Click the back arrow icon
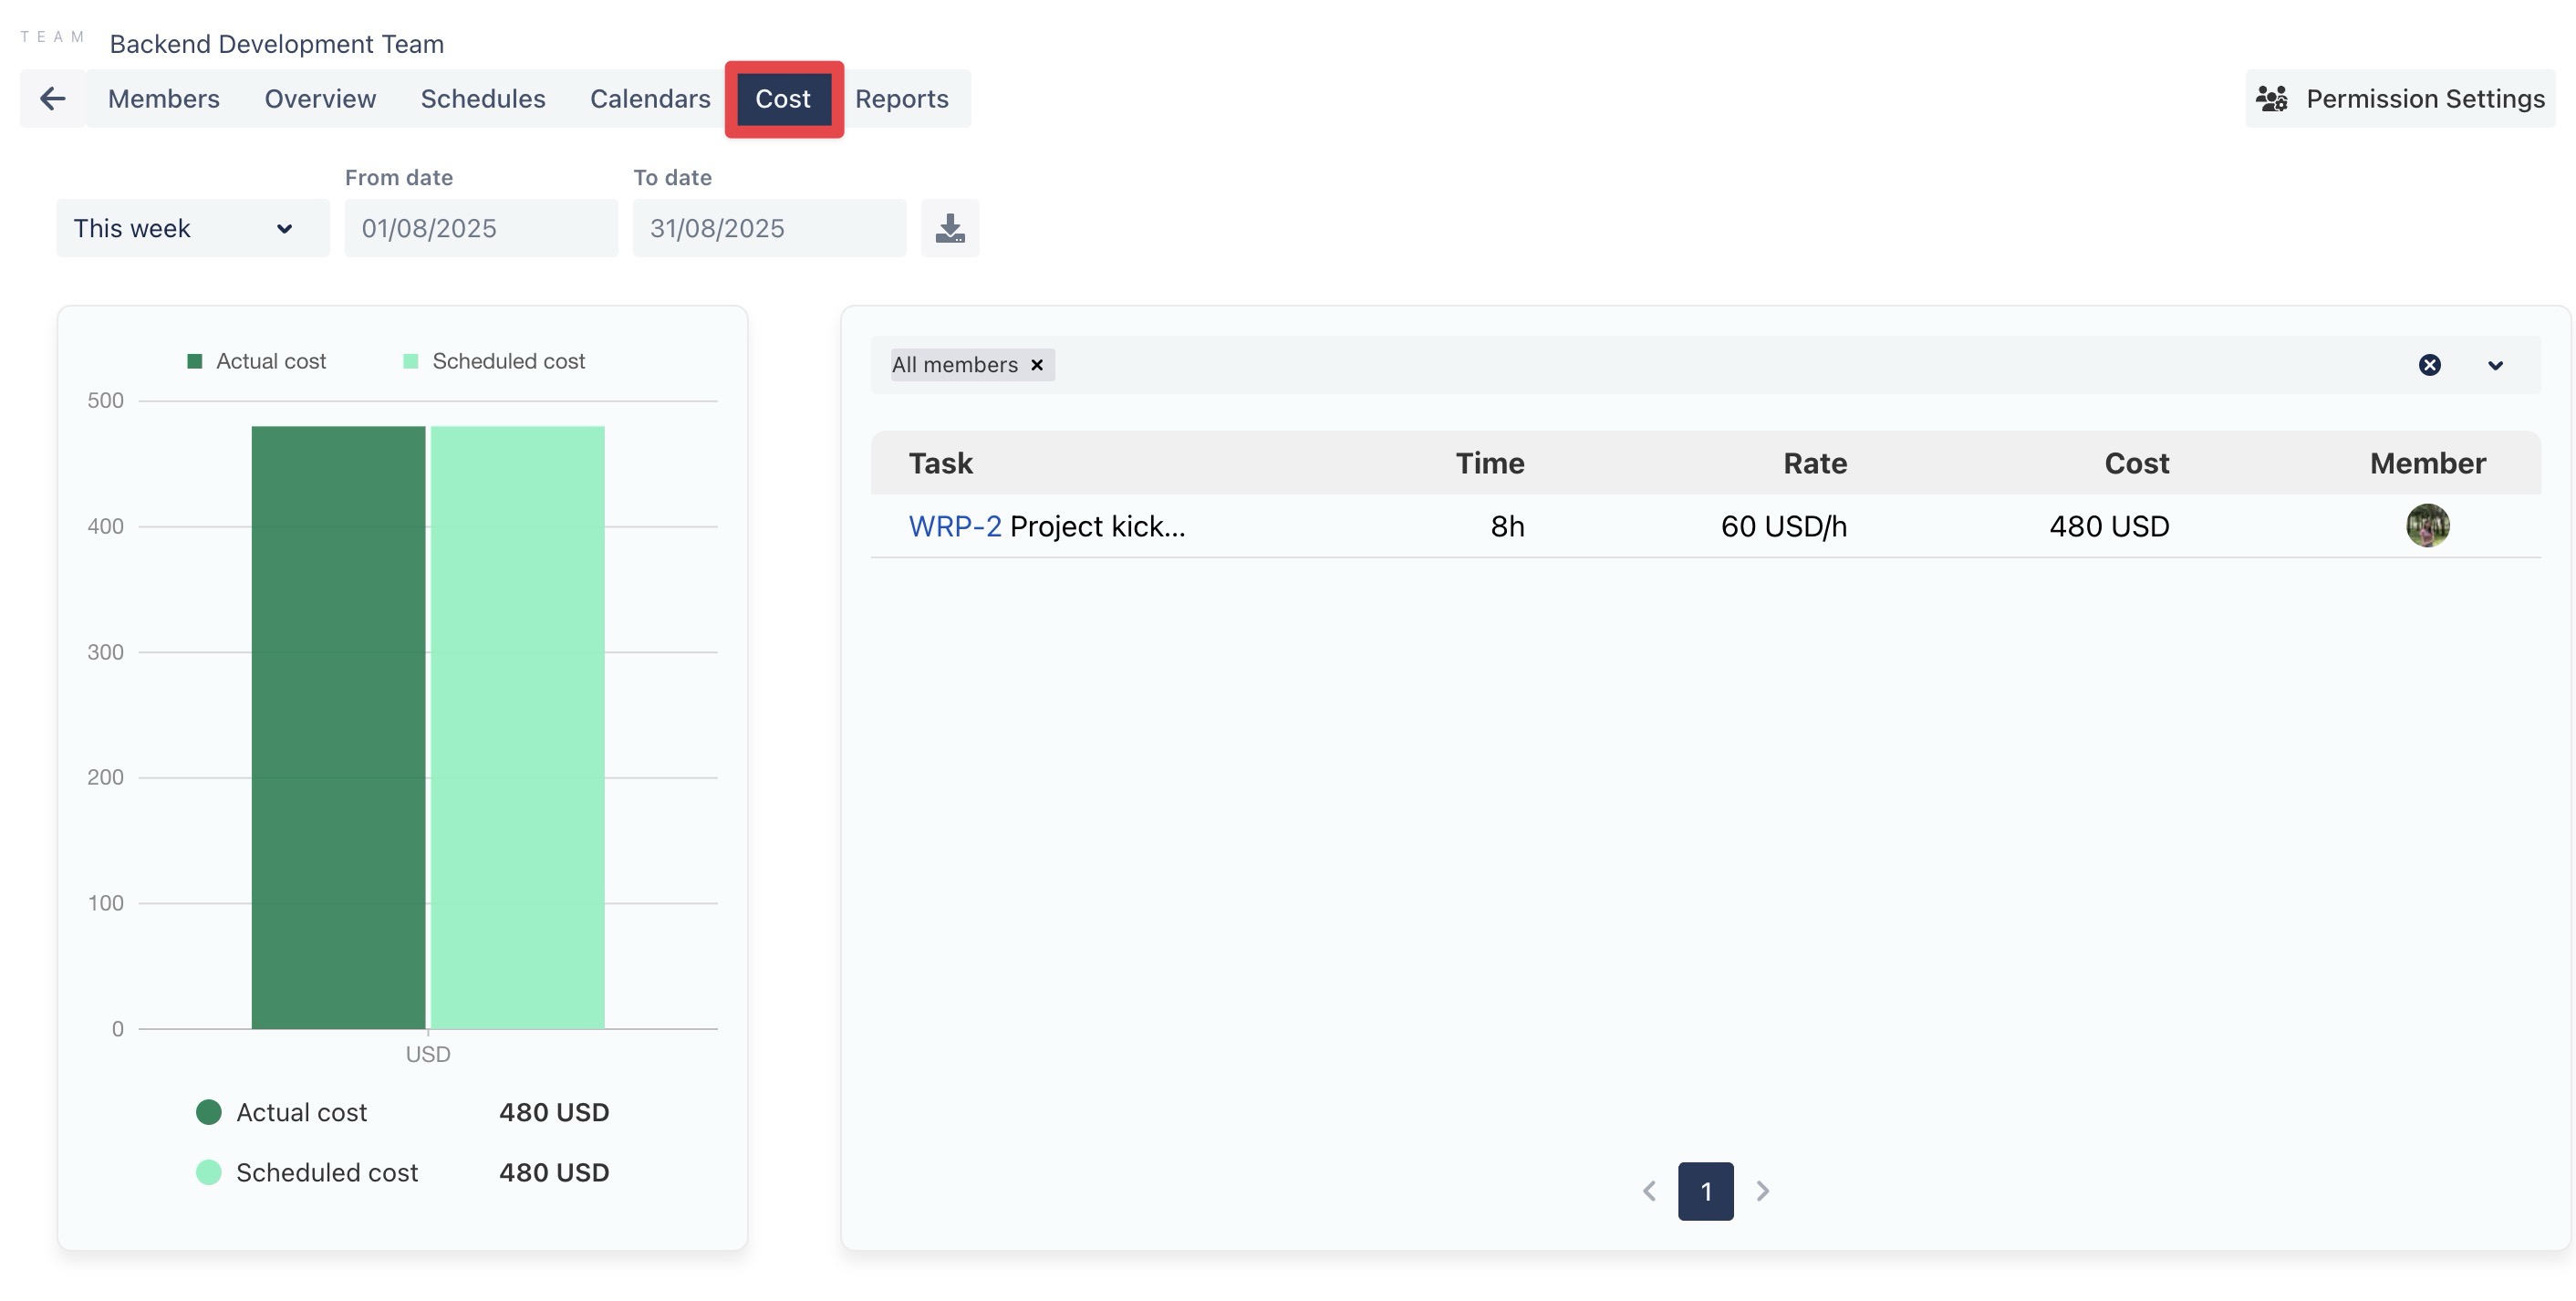The width and height of the screenshot is (2576, 1301). click(x=52, y=98)
